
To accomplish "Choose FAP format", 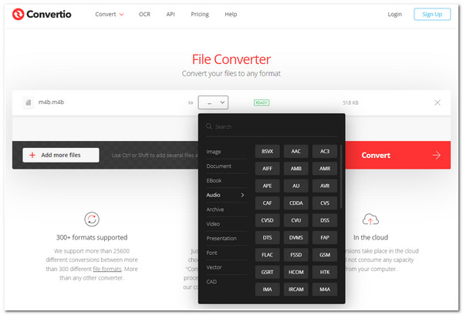I will coord(325,237).
